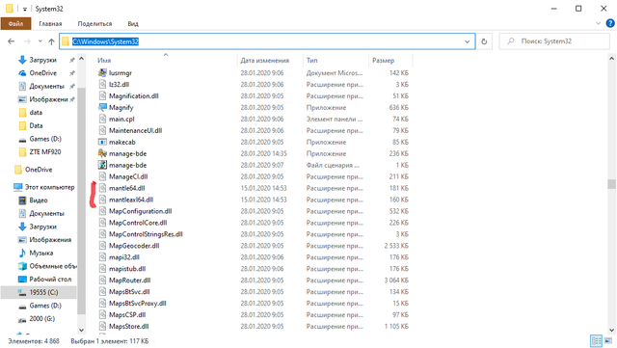Screen dimensions: 617x348
Task: Select the OneDrive root tree node
Action: click(39, 170)
